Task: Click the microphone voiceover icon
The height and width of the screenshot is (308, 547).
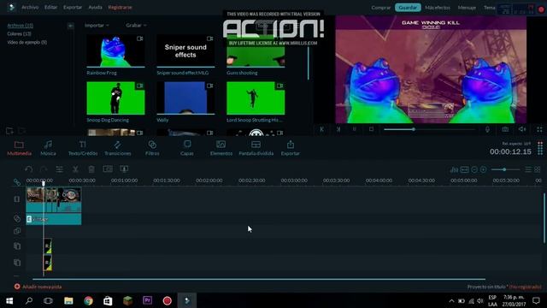Action: tap(487, 129)
